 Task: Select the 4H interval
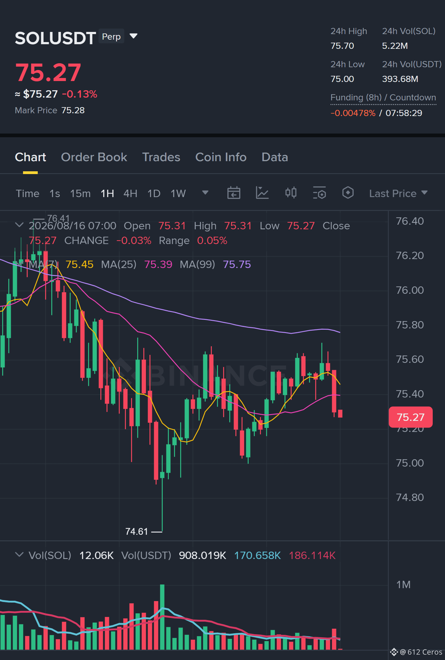(130, 194)
